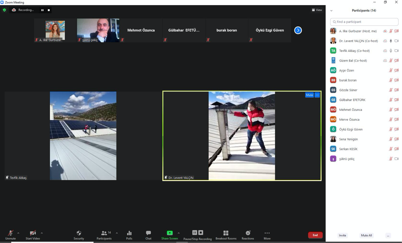This screenshot has width=402, height=243.
Task: Open the View layout menu
Action: tap(317, 10)
